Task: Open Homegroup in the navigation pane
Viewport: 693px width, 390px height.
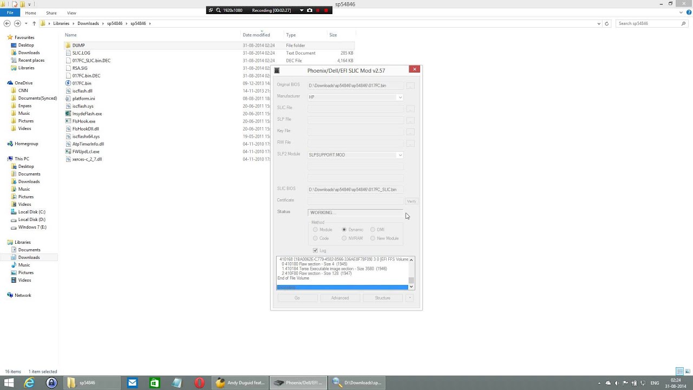Action: pos(26,144)
